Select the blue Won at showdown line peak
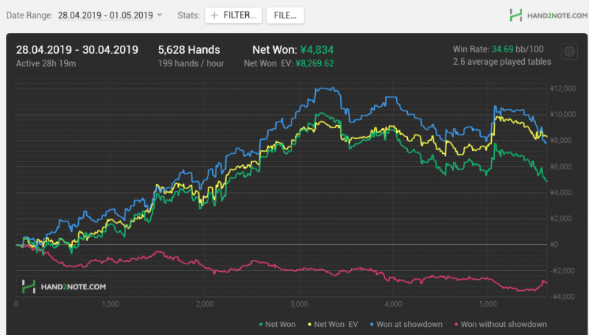The width and height of the screenshot is (589, 335). (318, 88)
